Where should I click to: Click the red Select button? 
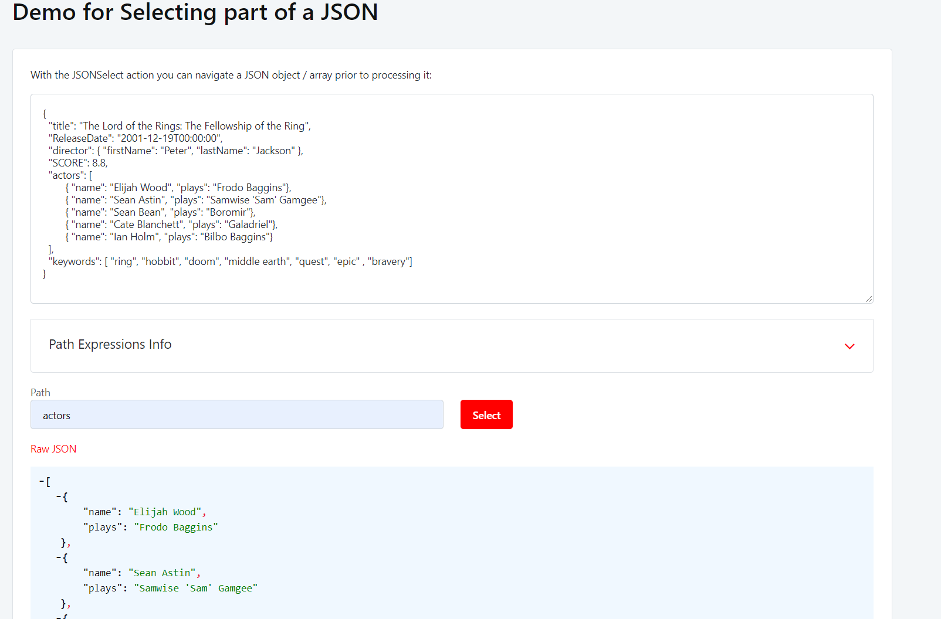click(486, 414)
